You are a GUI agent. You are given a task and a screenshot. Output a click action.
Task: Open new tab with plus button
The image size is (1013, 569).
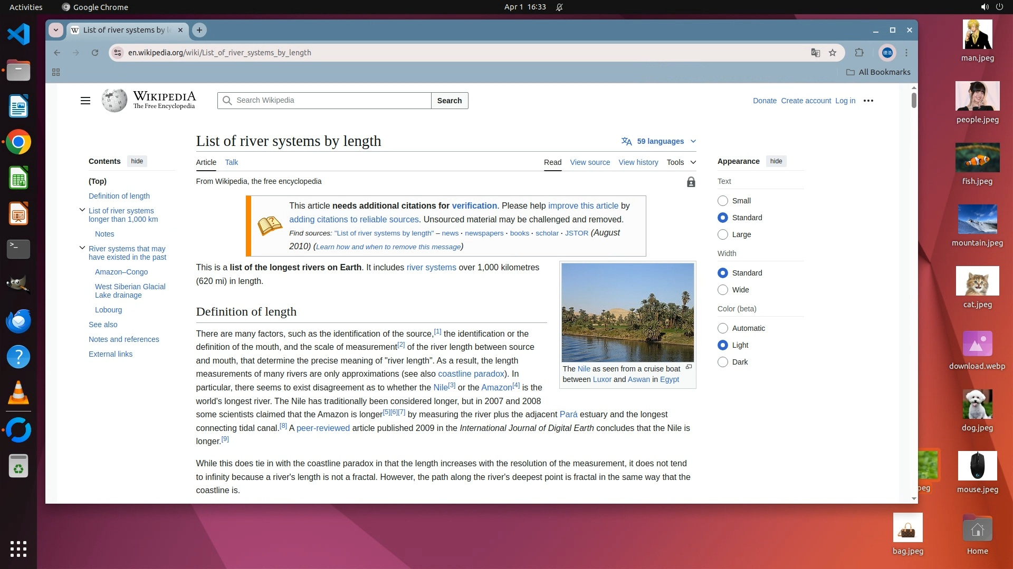coord(199,30)
